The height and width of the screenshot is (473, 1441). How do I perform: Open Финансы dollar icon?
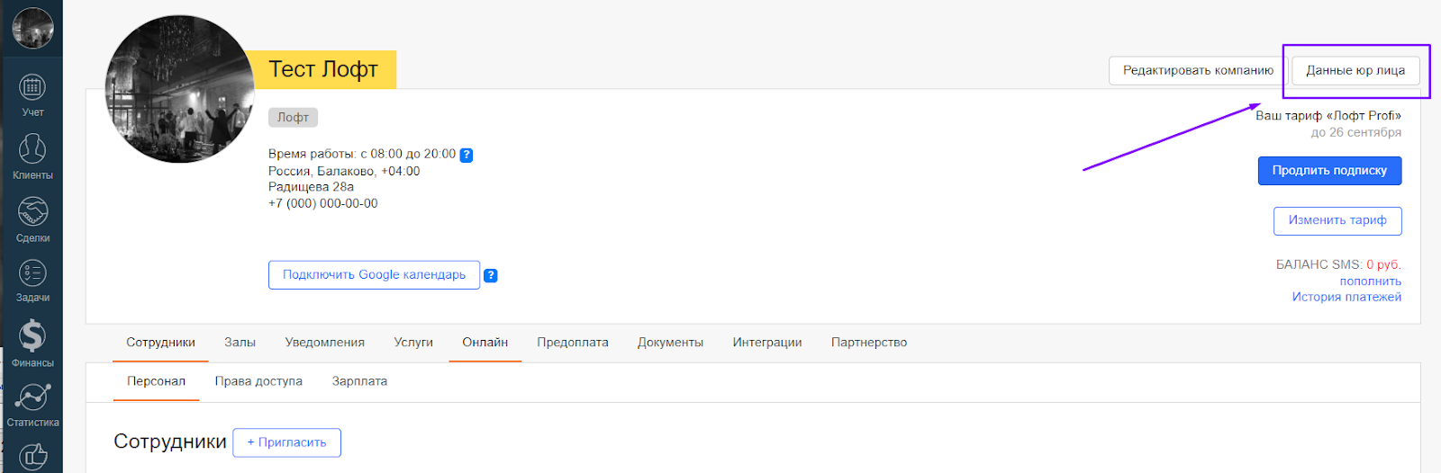(x=32, y=336)
